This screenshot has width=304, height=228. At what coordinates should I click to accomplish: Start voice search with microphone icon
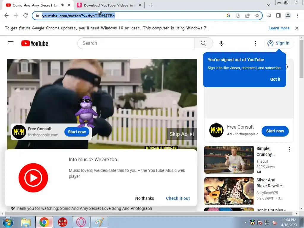[x=221, y=43]
